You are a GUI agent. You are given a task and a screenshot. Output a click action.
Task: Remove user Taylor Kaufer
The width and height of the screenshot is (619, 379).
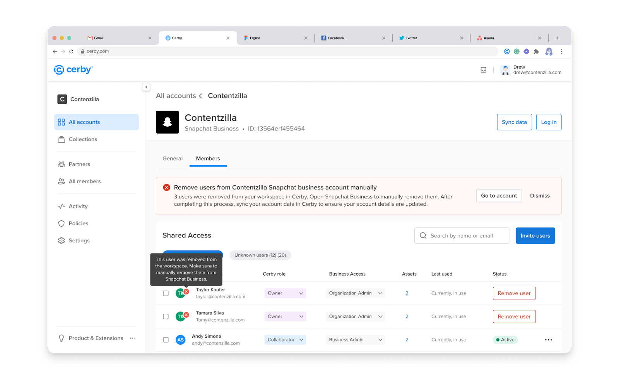514,293
